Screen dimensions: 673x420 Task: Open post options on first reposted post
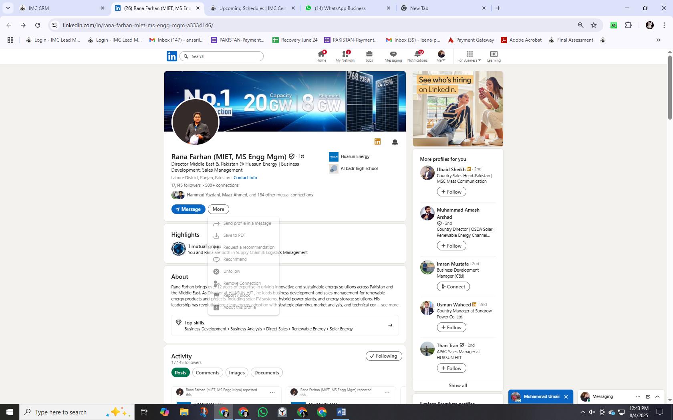tap(272, 393)
